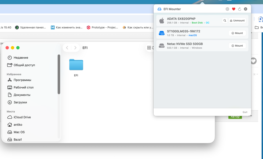Viewport: 263px width, 159px height.
Task: Click the Finder sidebar scrollbar
Action: pos(59,74)
